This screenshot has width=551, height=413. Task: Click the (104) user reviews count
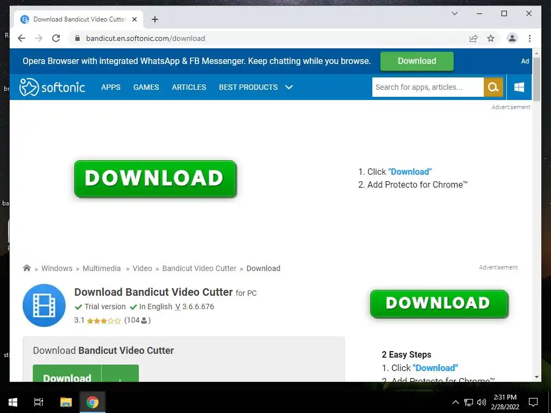(x=137, y=321)
